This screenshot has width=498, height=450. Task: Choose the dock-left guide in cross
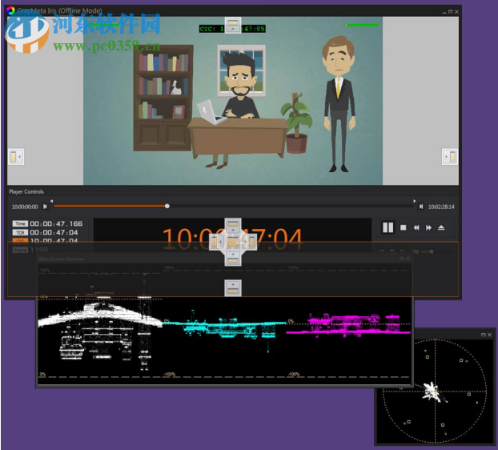click(216, 242)
